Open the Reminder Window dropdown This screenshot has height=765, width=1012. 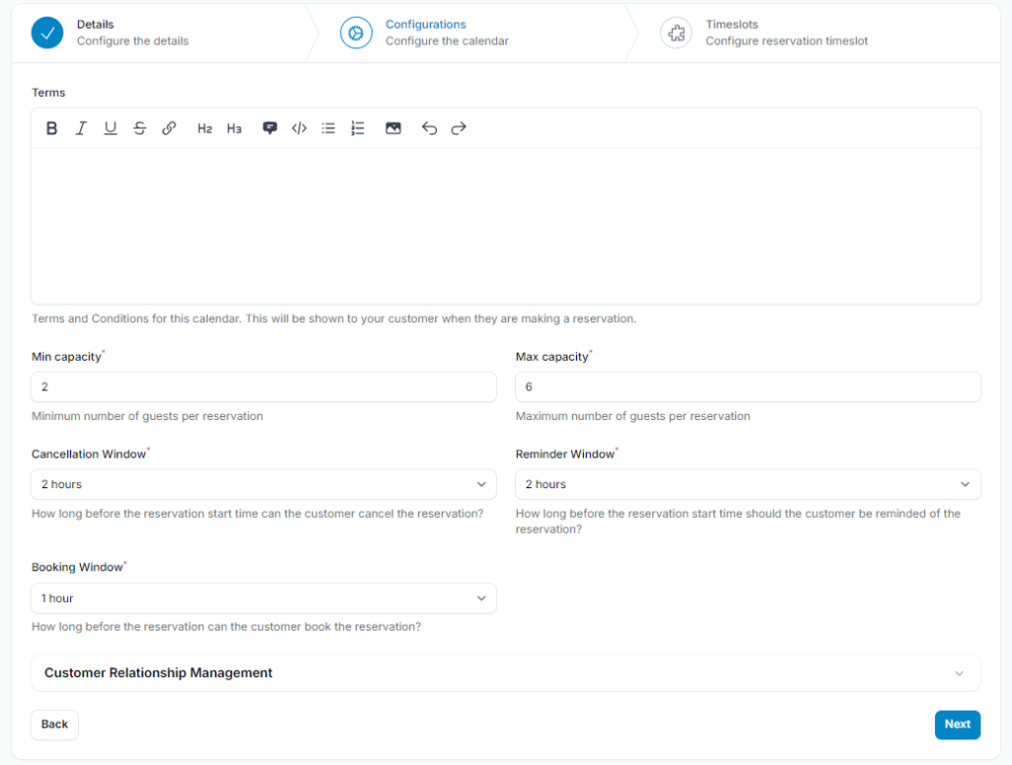click(748, 484)
